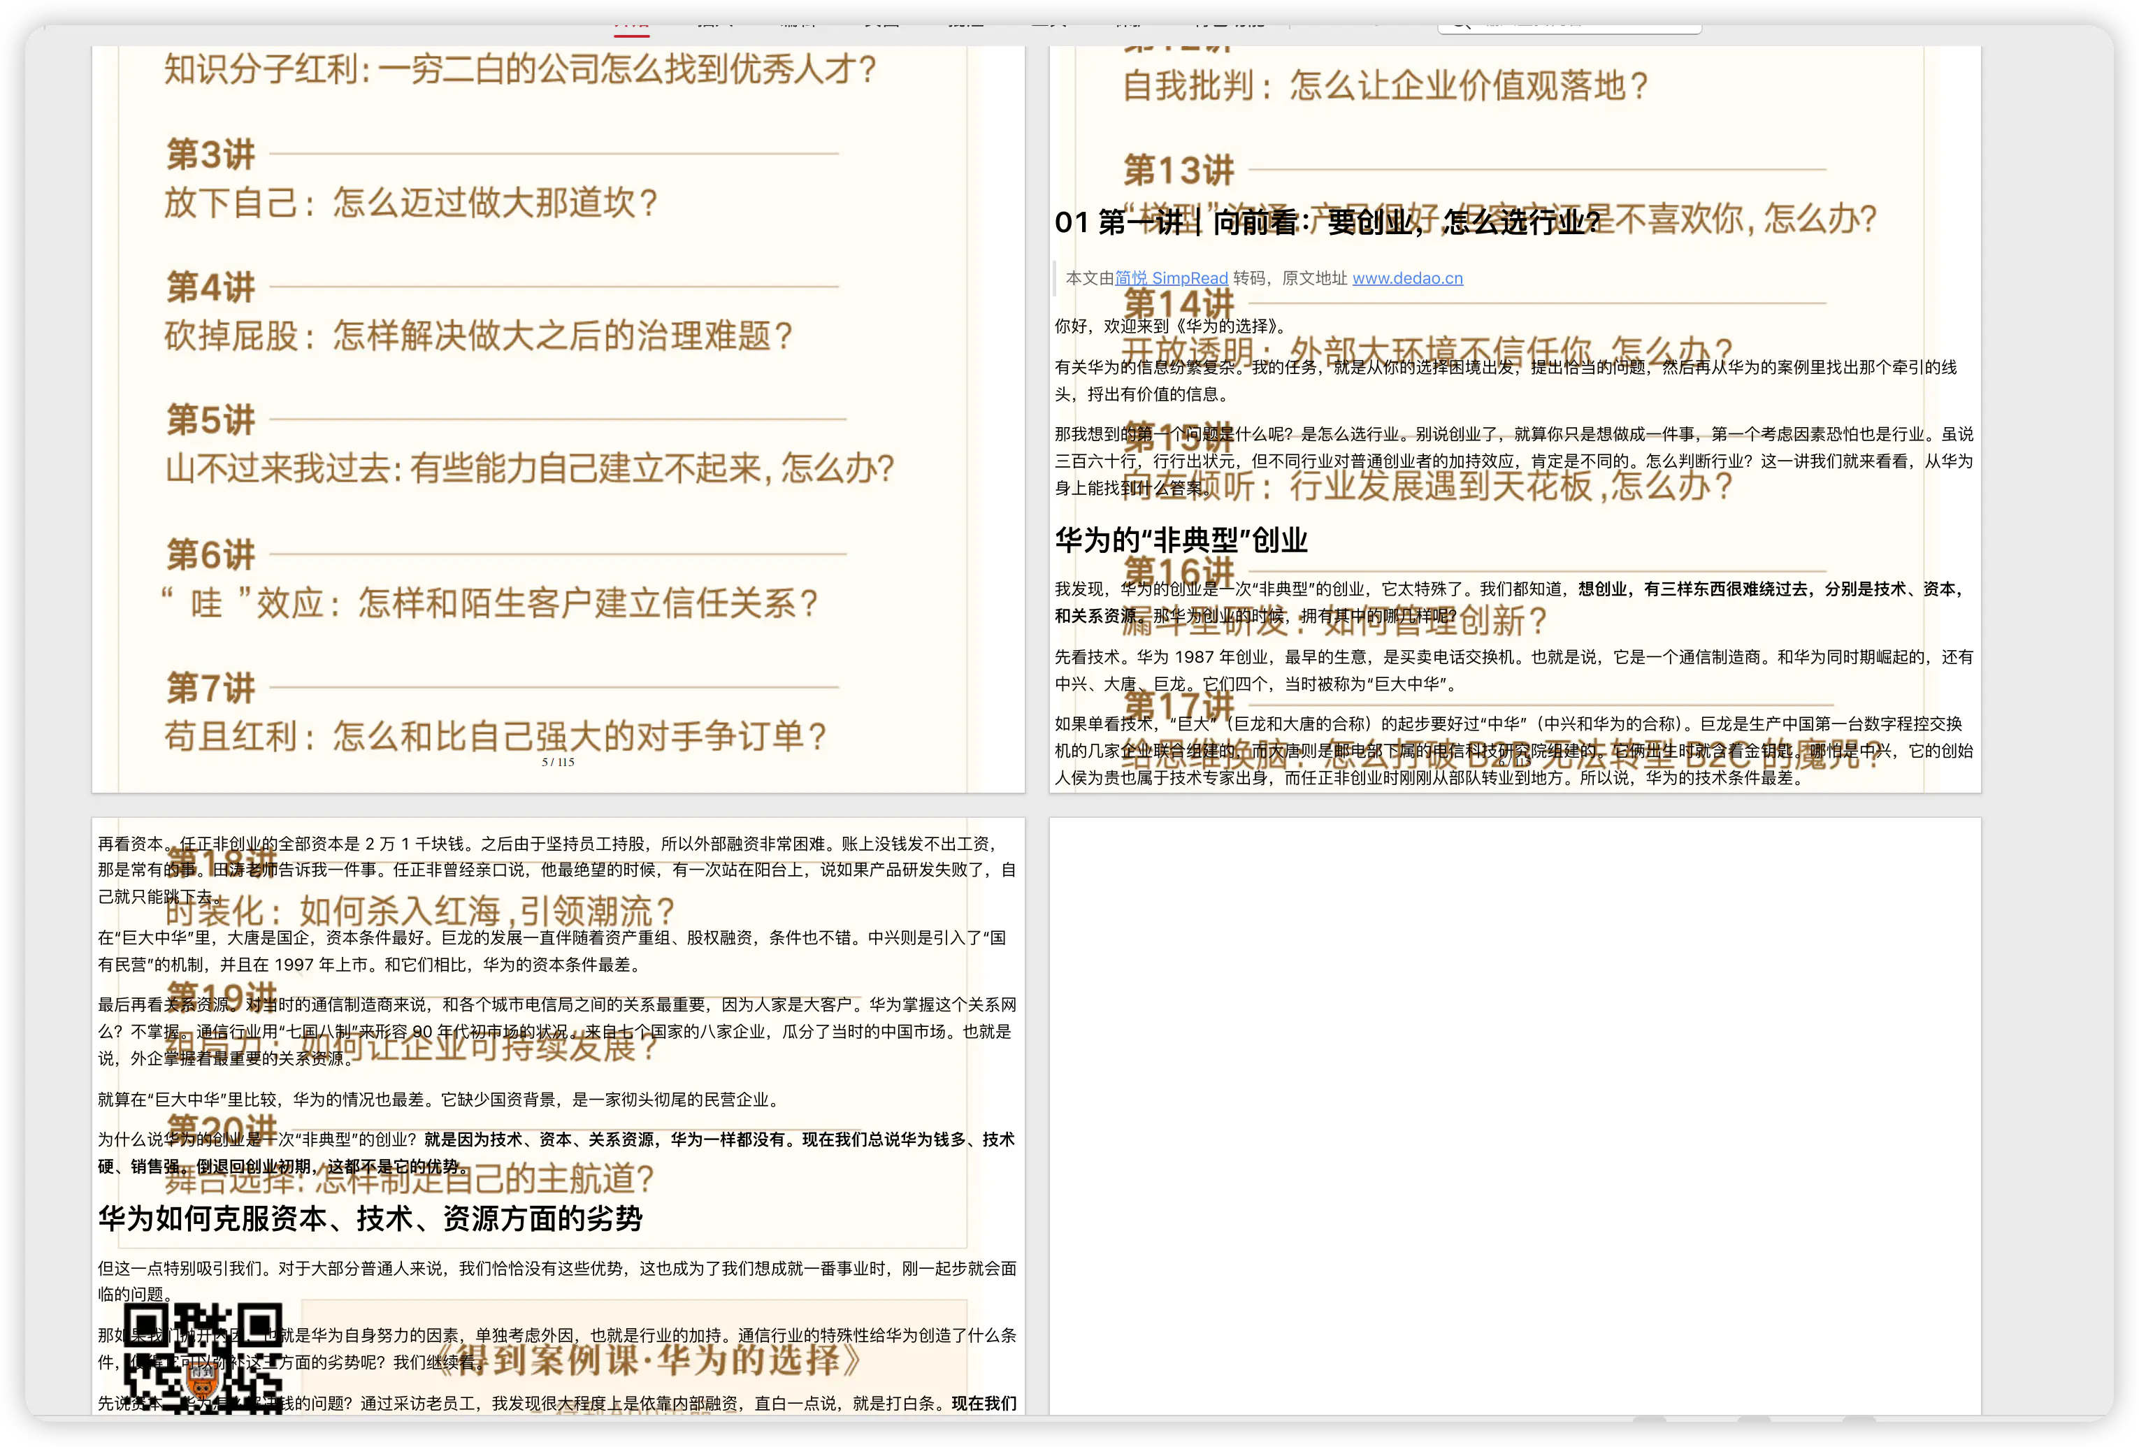Click the 5 / 115 page number label

[558, 762]
